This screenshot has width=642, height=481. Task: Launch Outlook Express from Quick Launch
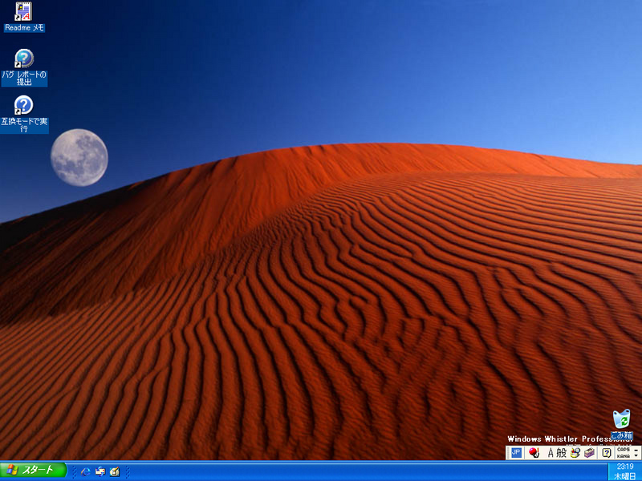click(x=100, y=471)
